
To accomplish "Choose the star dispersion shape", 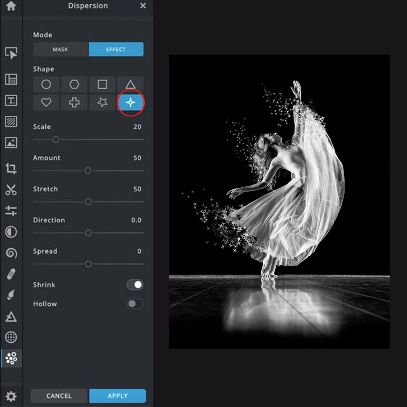I will [x=103, y=102].
